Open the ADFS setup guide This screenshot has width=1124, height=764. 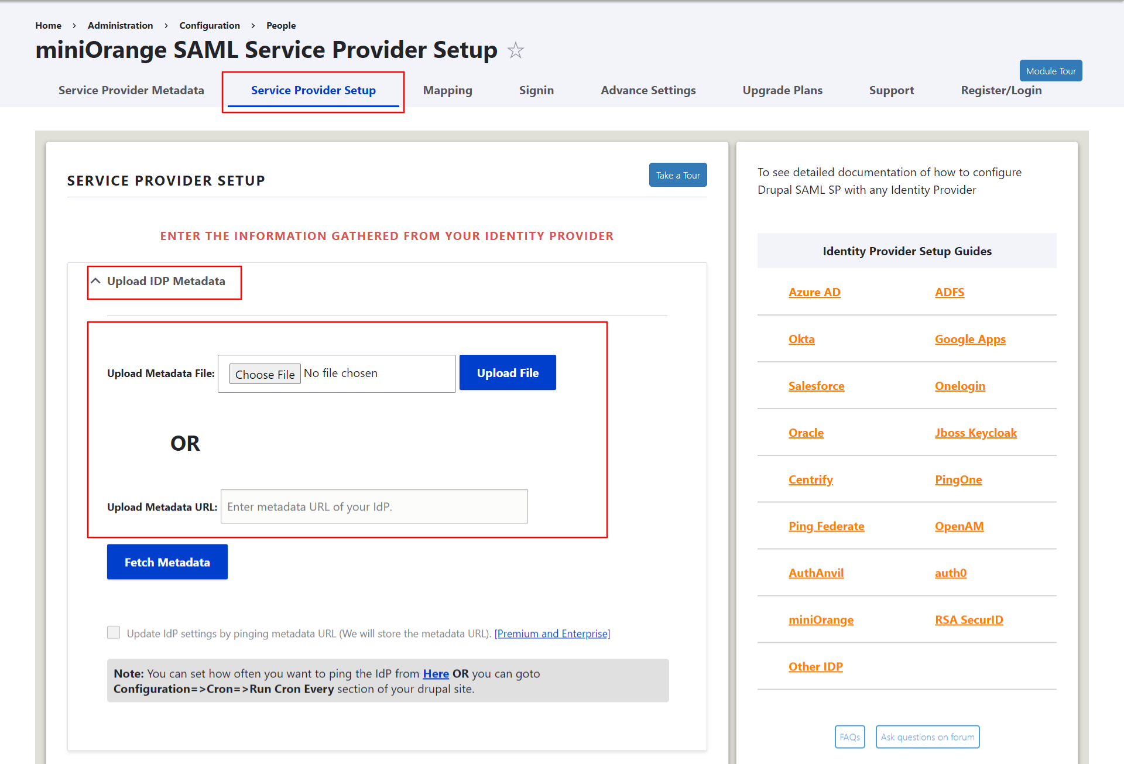point(950,292)
